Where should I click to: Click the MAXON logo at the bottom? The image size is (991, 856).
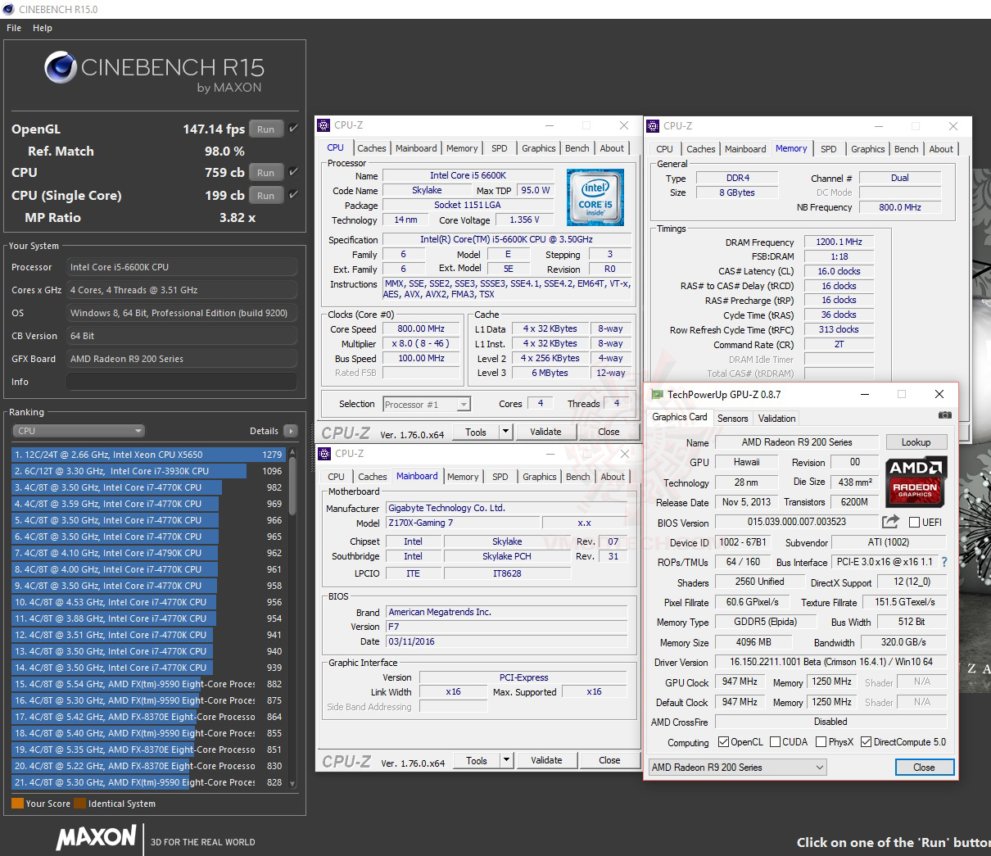97,836
